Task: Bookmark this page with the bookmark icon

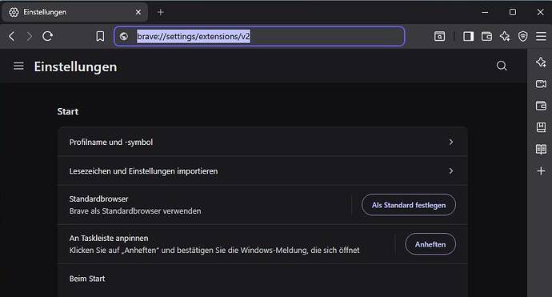Action: pyautogui.click(x=100, y=36)
